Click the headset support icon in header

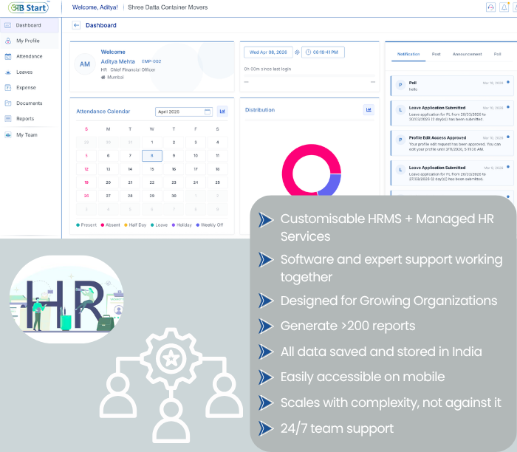coord(490,7)
